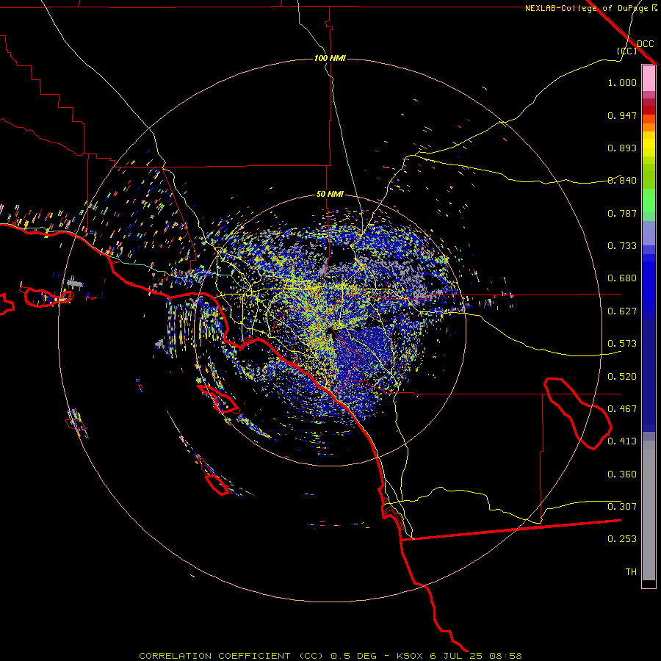Click the 0.627 legend value
Screen dimensions: 661x661
tap(622, 311)
